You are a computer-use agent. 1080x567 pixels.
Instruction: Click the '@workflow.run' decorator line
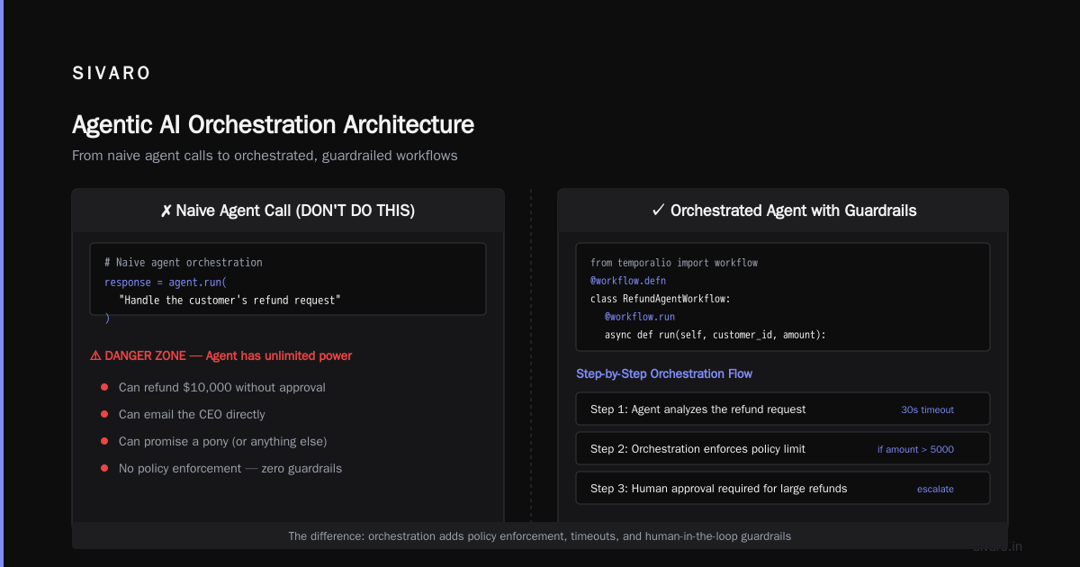pyautogui.click(x=640, y=317)
